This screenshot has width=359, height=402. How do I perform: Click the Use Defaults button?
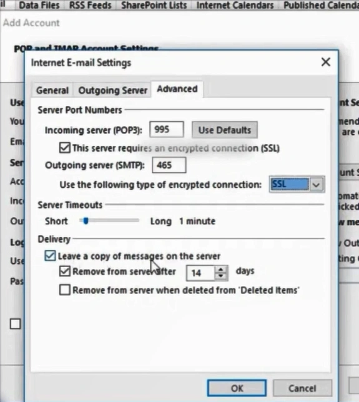[225, 130]
